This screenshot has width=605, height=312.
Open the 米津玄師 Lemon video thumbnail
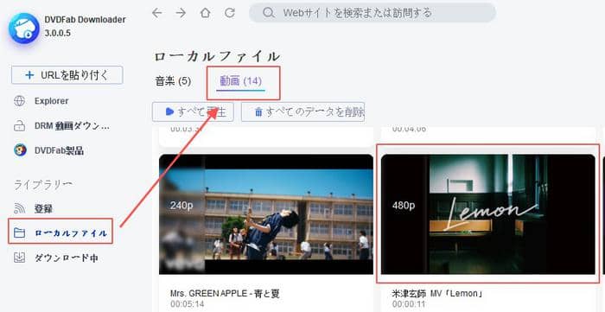pos(488,214)
